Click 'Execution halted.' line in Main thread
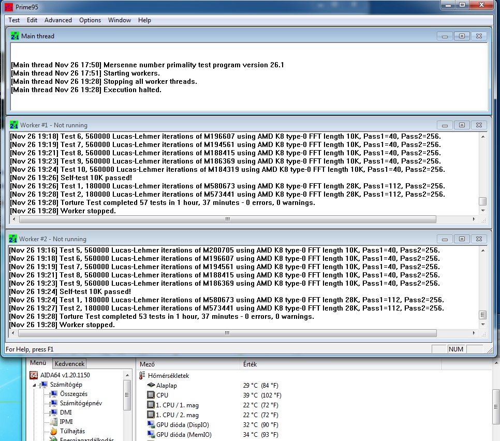Viewport: 500px width, 441px height. (86, 90)
